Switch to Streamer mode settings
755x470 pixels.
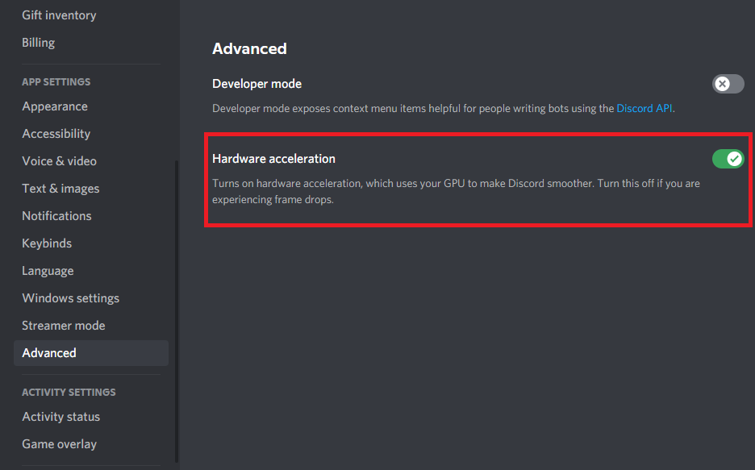pyautogui.click(x=64, y=326)
